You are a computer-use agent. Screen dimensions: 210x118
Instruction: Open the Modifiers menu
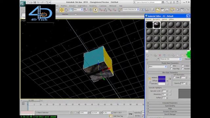coord(64,6)
